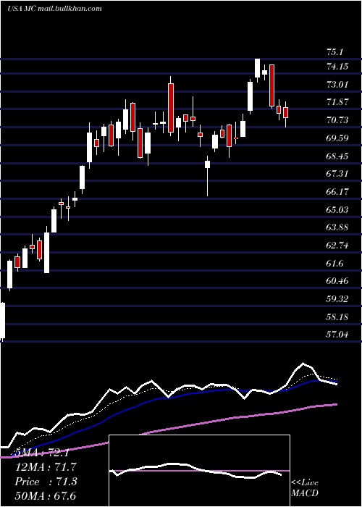Image resolution: width=362 pixels, height=507 pixels.
Task: Click the USA MC mail.bullkhan.com header text
Action: (x=54, y=9)
